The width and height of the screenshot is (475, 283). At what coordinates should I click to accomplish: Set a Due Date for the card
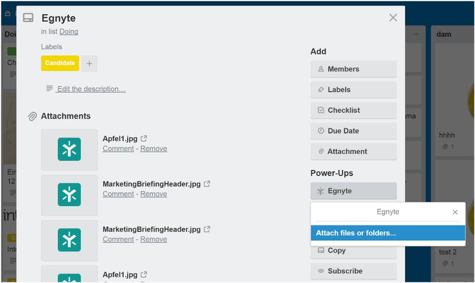(x=354, y=131)
